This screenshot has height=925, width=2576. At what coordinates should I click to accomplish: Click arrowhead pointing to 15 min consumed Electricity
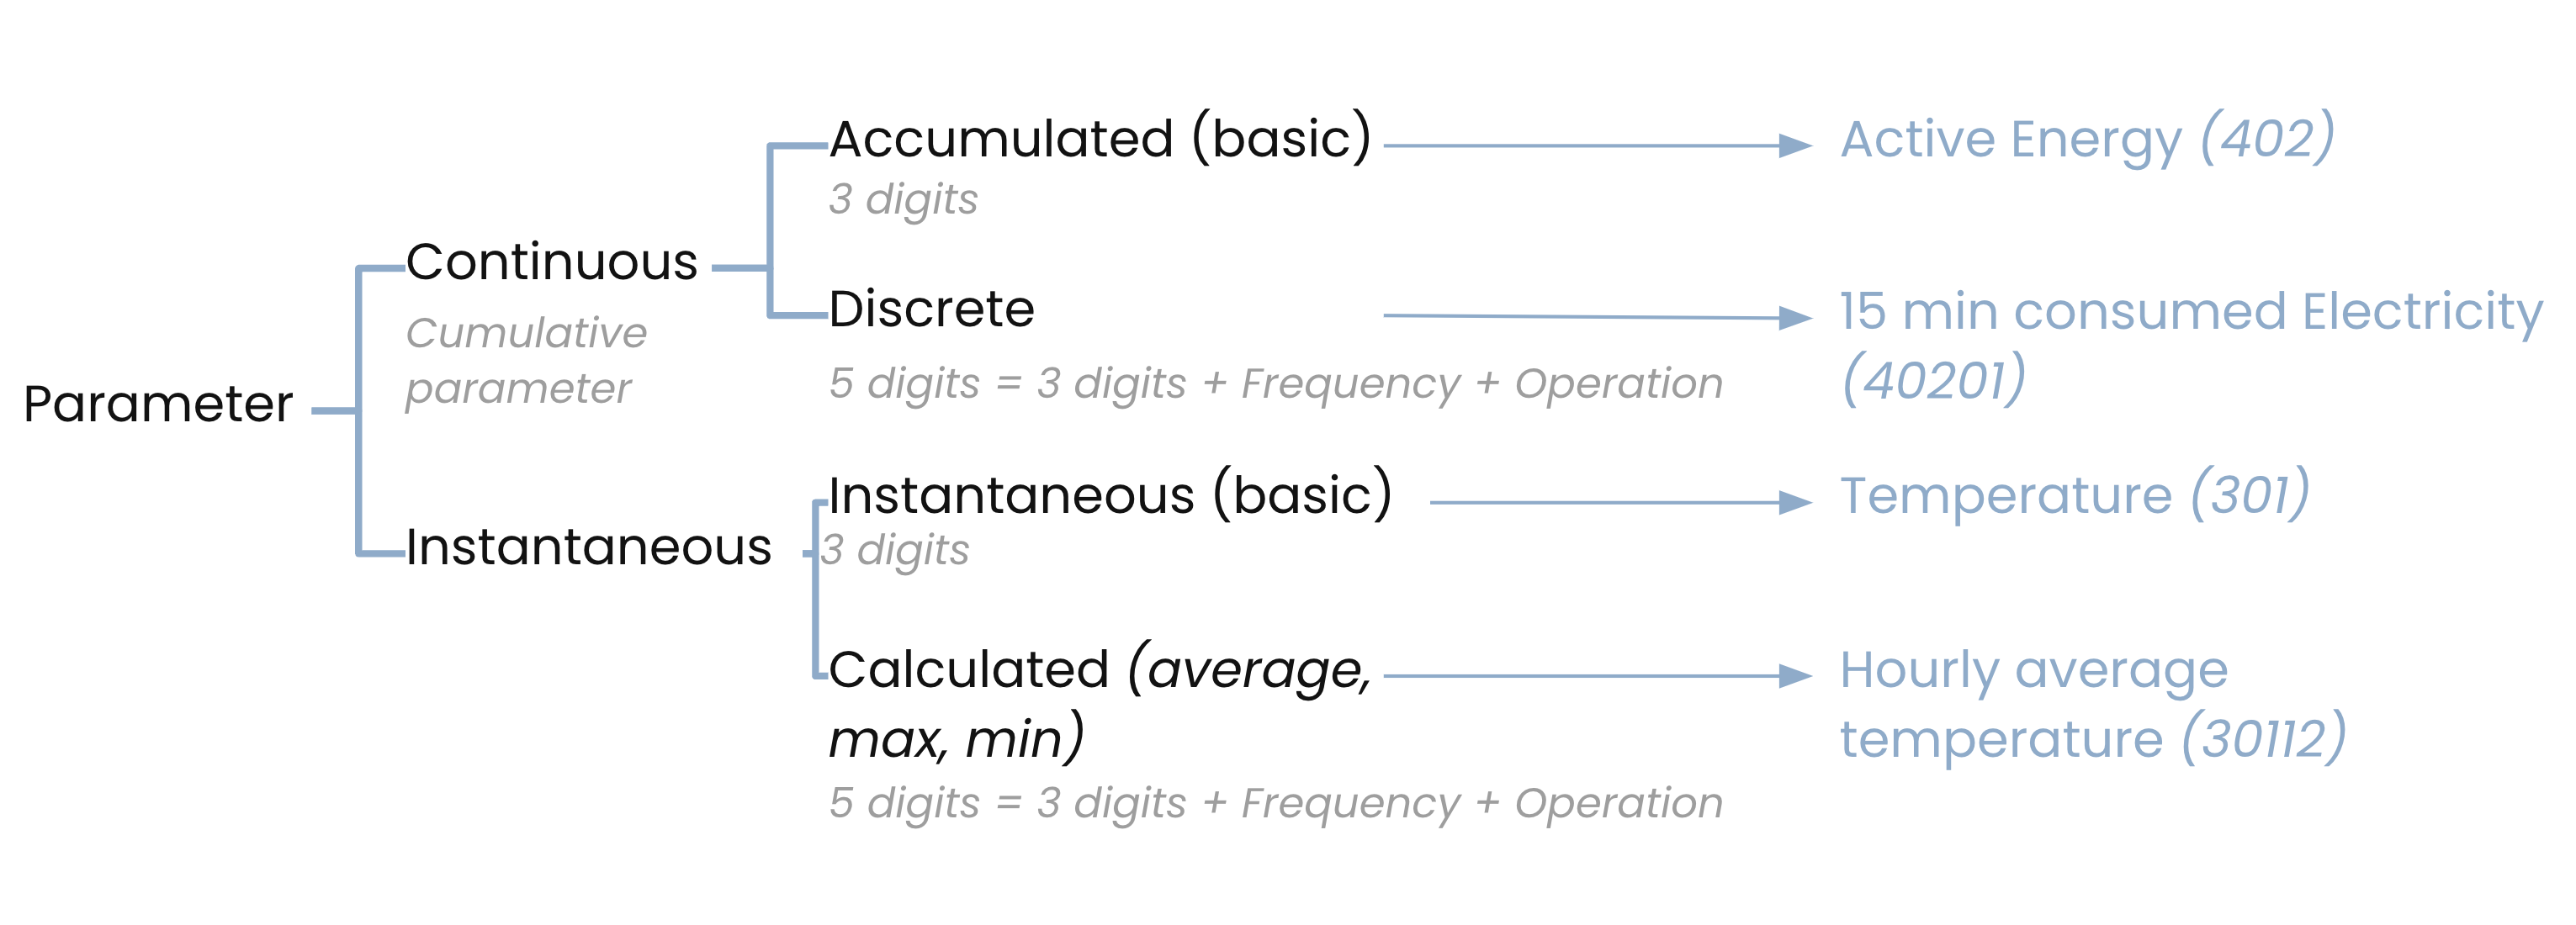click(1795, 318)
